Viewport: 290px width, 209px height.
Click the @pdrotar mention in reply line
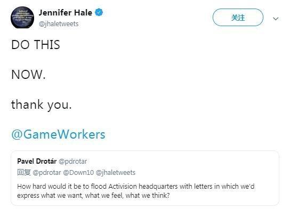[47, 173]
